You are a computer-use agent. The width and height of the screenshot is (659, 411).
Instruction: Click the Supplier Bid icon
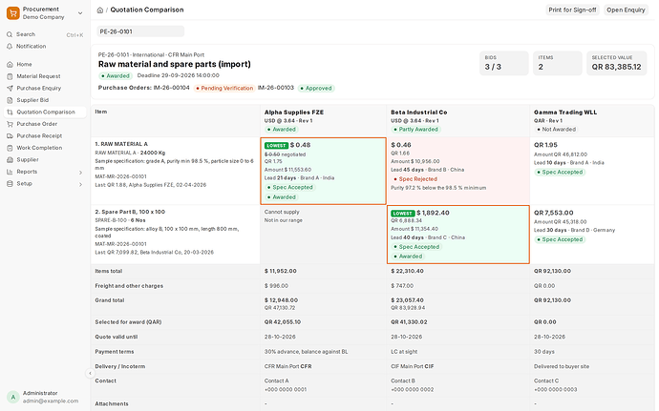10,100
